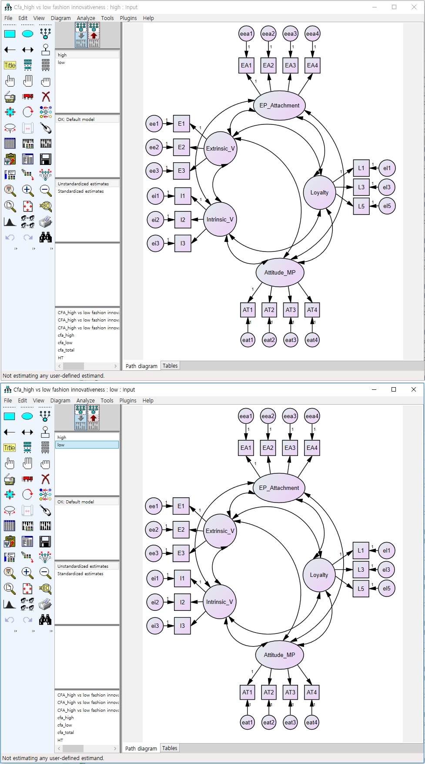Click file list scroll left arrow in low window

click(x=59, y=748)
